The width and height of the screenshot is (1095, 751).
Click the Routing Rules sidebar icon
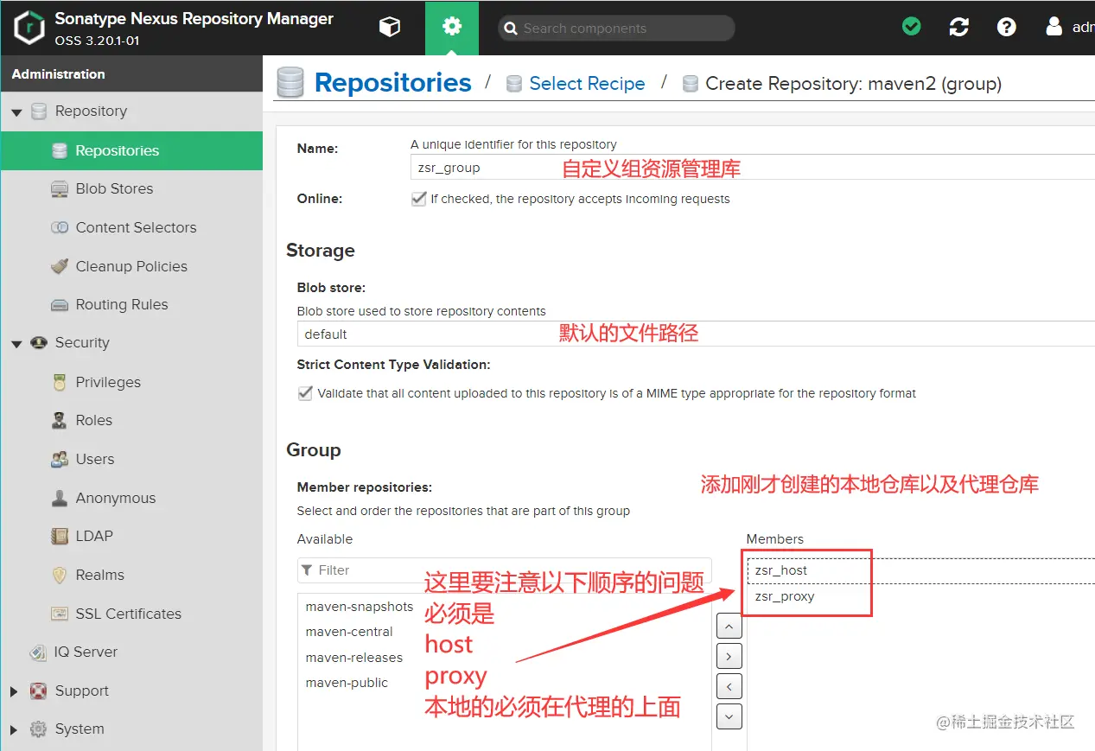60,304
